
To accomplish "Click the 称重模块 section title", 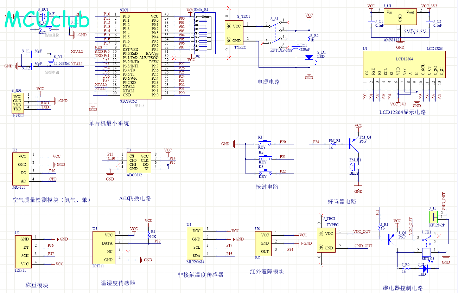I will tap(37, 285).
